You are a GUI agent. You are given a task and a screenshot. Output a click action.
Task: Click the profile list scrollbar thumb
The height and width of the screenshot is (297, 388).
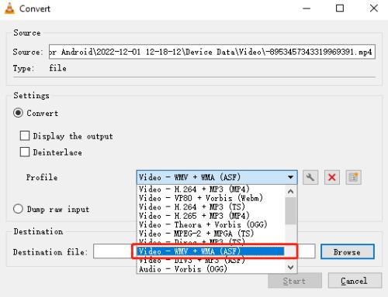click(291, 211)
